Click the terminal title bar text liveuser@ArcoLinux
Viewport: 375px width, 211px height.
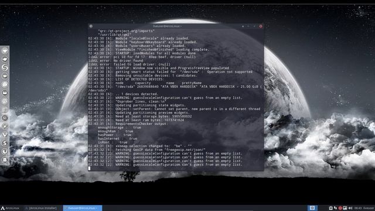pyautogui.click(x=168, y=26)
